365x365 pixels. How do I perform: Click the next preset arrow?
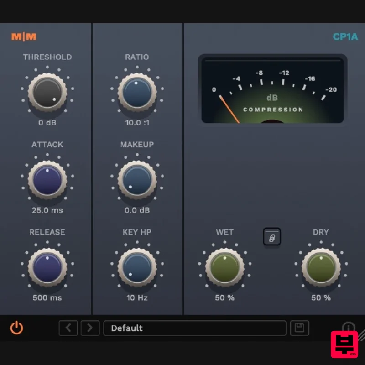[90, 328]
